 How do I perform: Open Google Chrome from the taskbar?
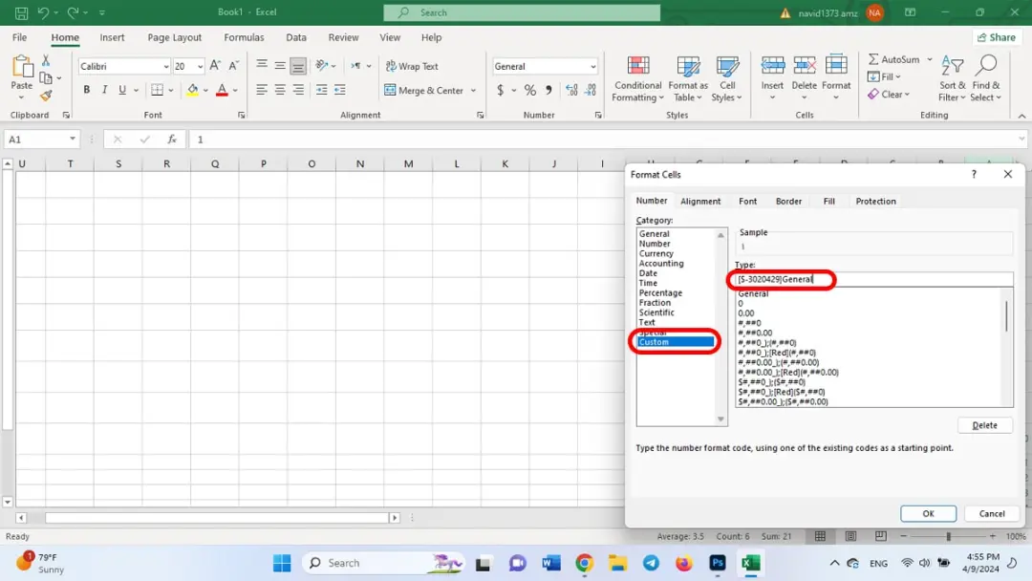click(x=584, y=563)
